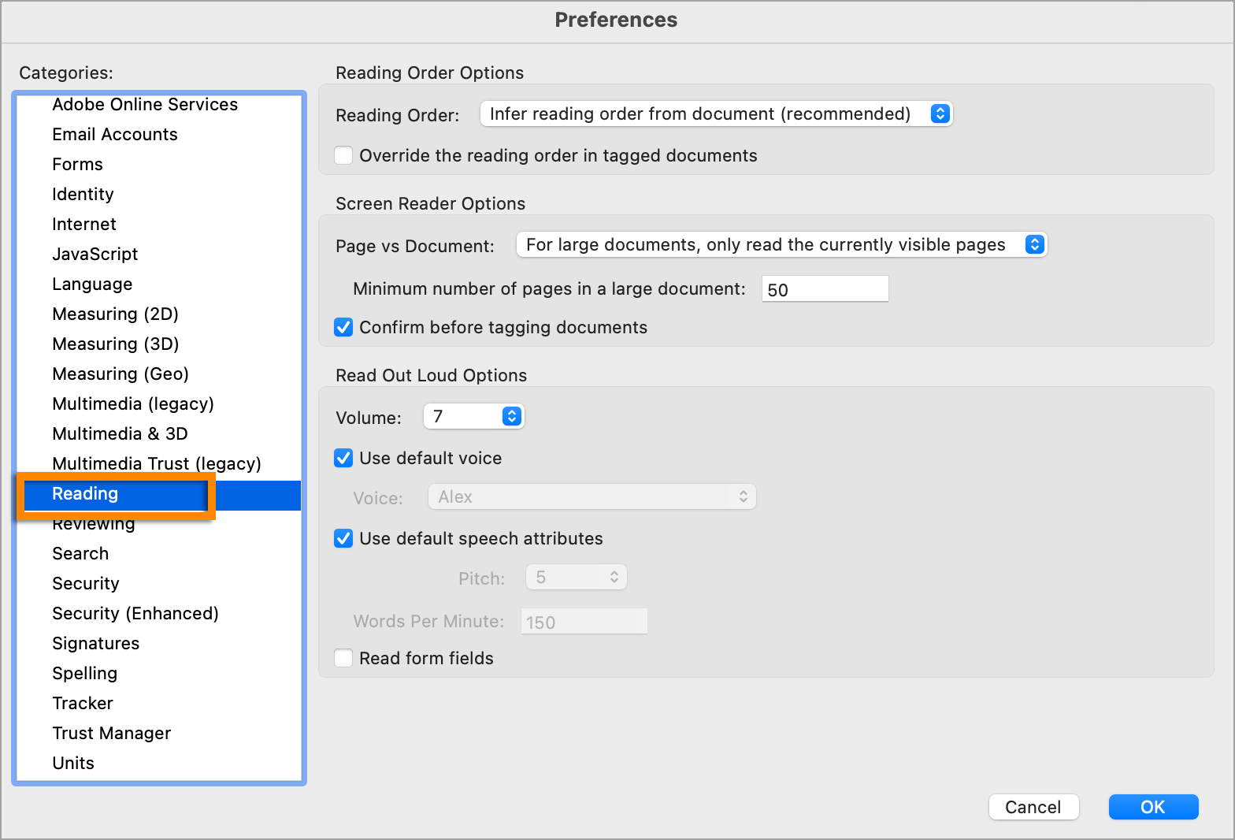Confirm preferences with OK button
Image resolution: width=1235 pixels, height=840 pixels.
[x=1153, y=807]
